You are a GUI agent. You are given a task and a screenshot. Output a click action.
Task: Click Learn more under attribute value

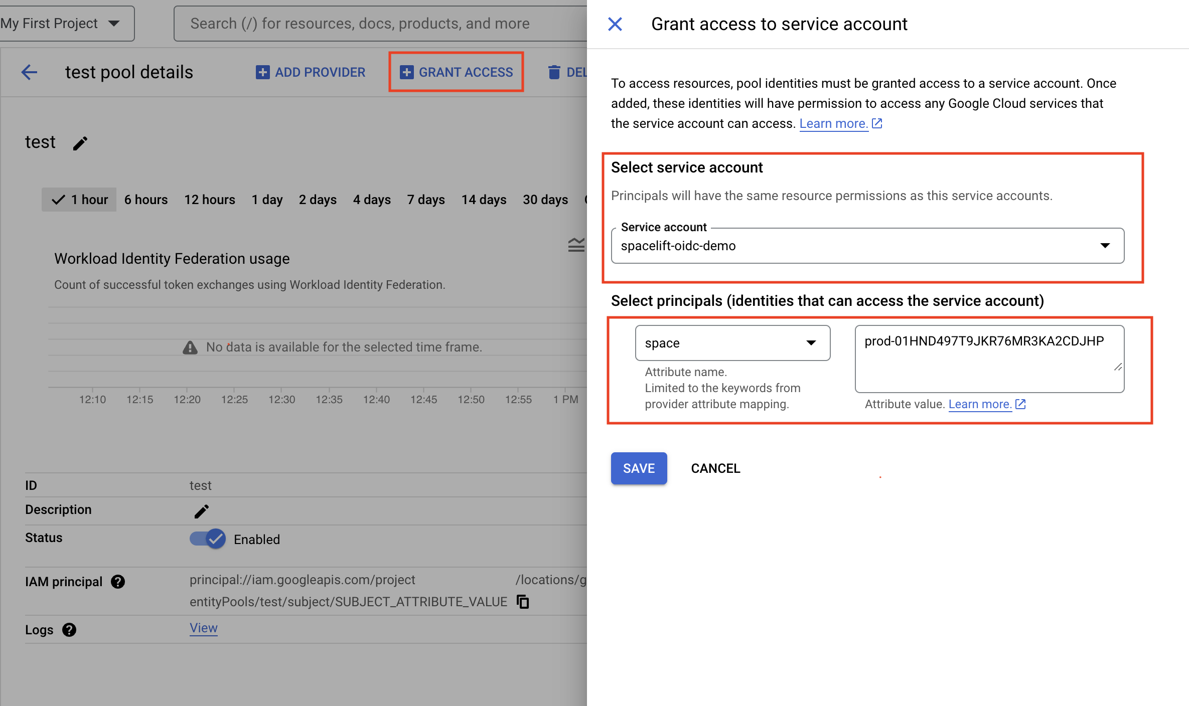(x=980, y=404)
